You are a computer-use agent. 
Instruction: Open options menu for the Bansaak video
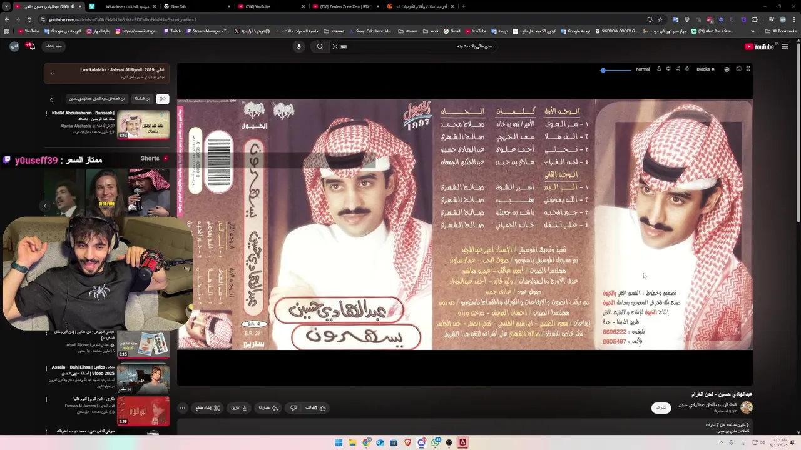46,114
